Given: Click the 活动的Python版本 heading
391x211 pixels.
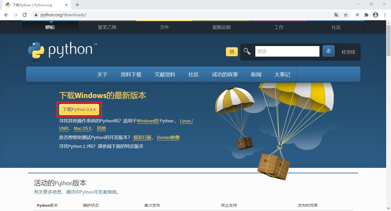Looking at the screenshot, I should tap(60, 183).
